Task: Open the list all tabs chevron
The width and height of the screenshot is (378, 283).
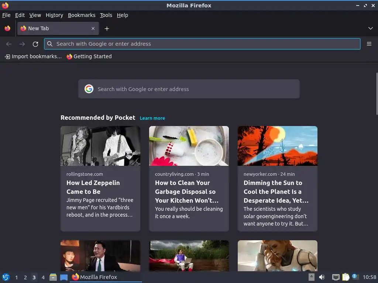Action: pos(371,28)
